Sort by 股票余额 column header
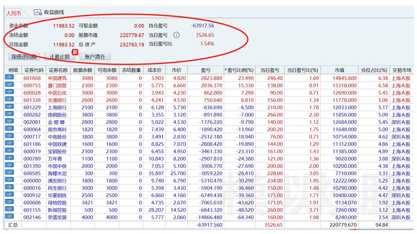 (83, 70)
